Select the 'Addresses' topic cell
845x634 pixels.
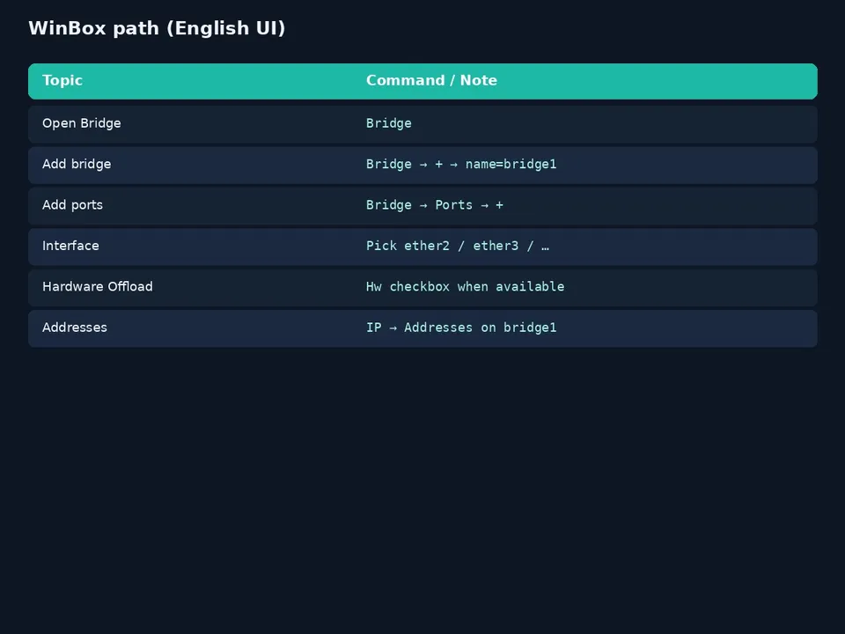(x=75, y=328)
